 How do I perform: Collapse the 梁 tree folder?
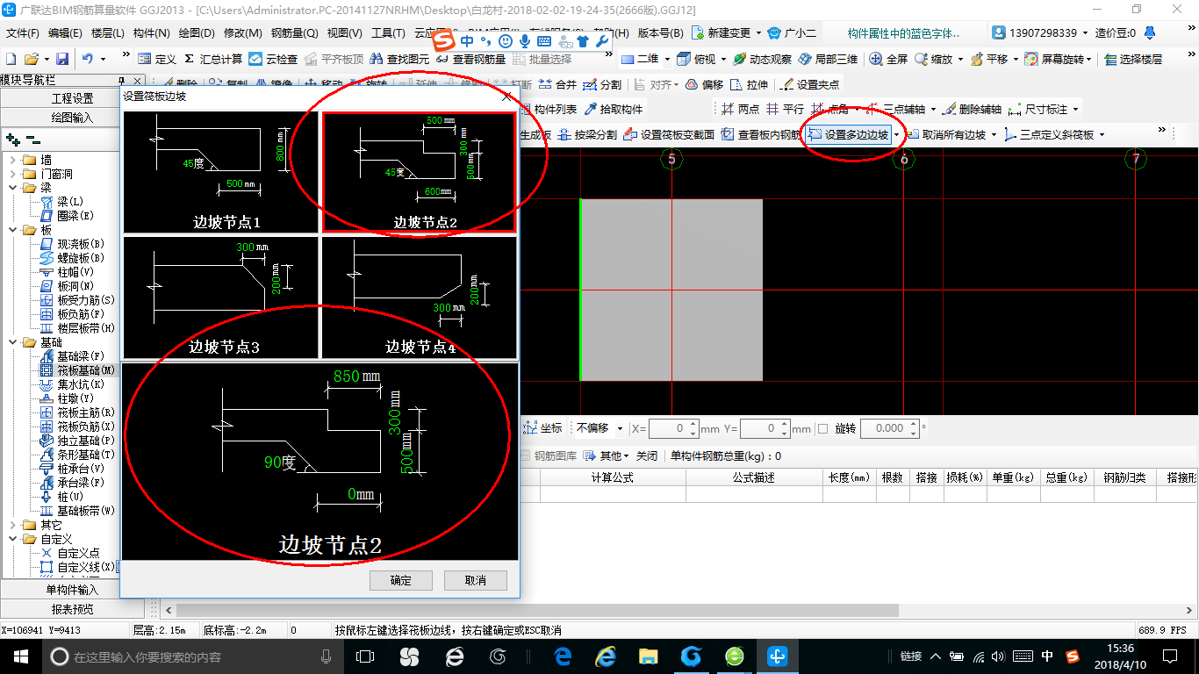click(12, 188)
